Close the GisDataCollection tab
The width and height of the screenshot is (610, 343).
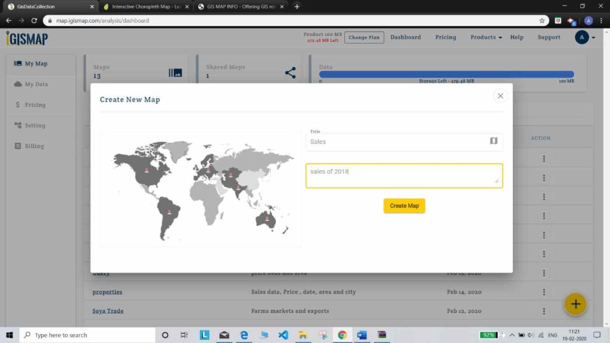(92, 7)
